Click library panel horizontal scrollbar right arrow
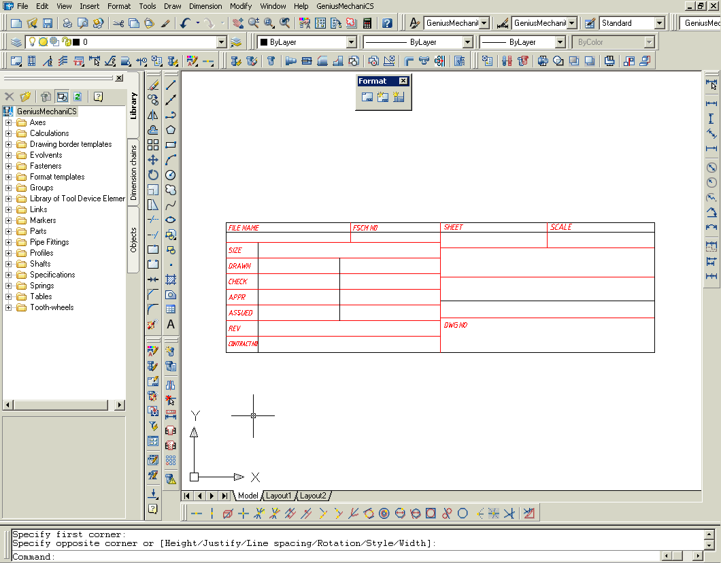 [120, 405]
